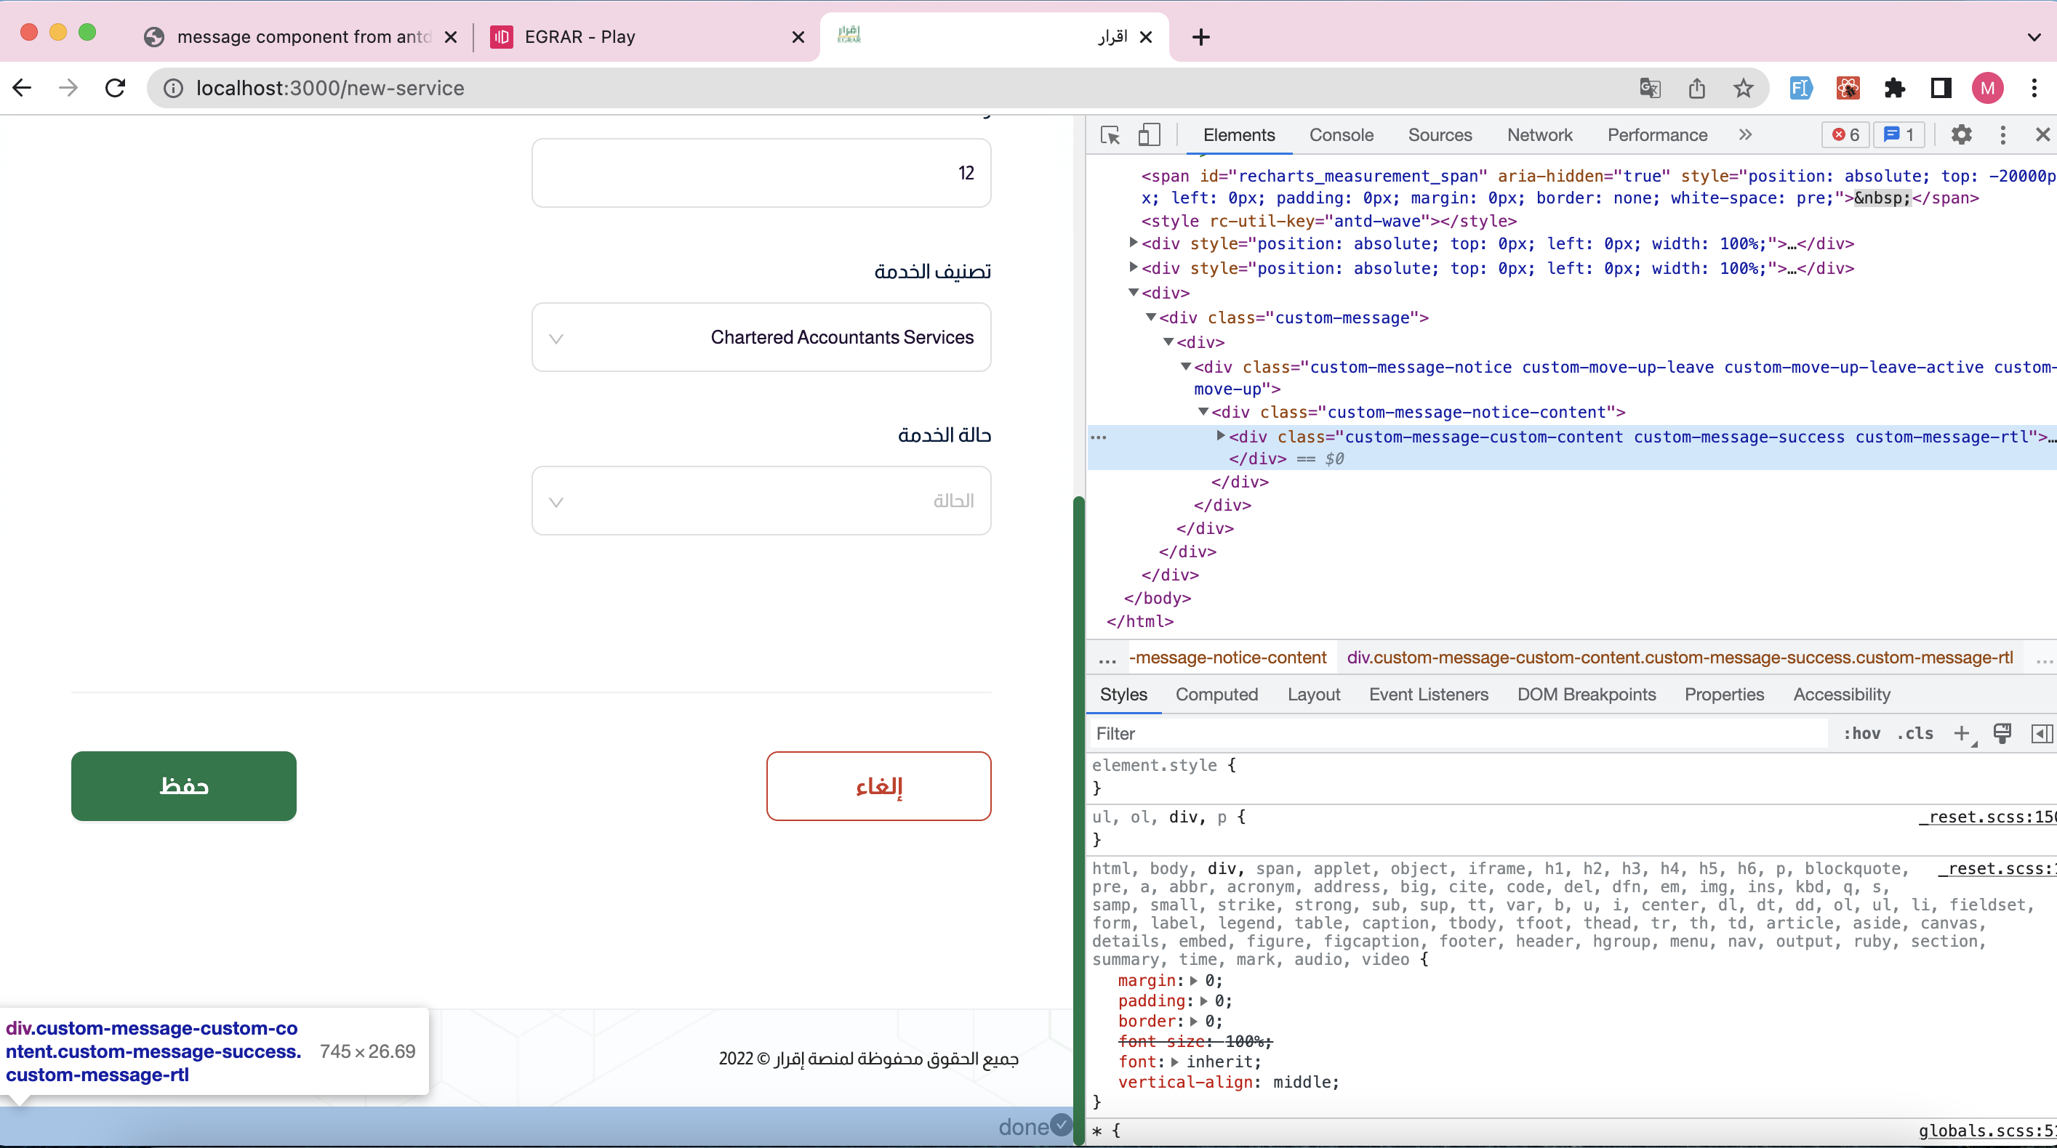
Task: Click the green حفظ save button
Action: tap(184, 786)
